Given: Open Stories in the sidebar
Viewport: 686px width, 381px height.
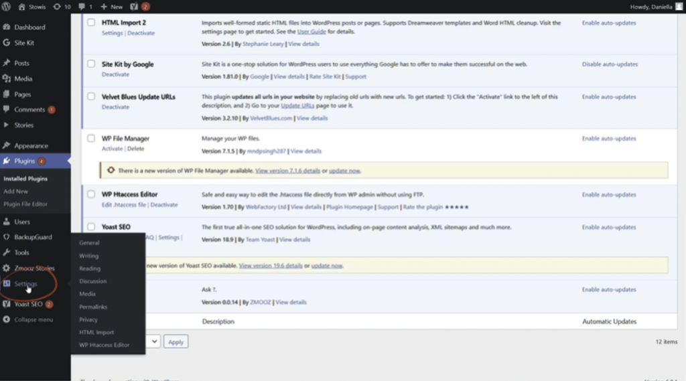Looking at the screenshot, I should 23,125.
